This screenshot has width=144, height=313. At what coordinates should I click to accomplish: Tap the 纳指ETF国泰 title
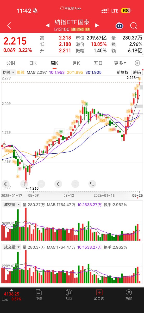[x=72, y=23]
